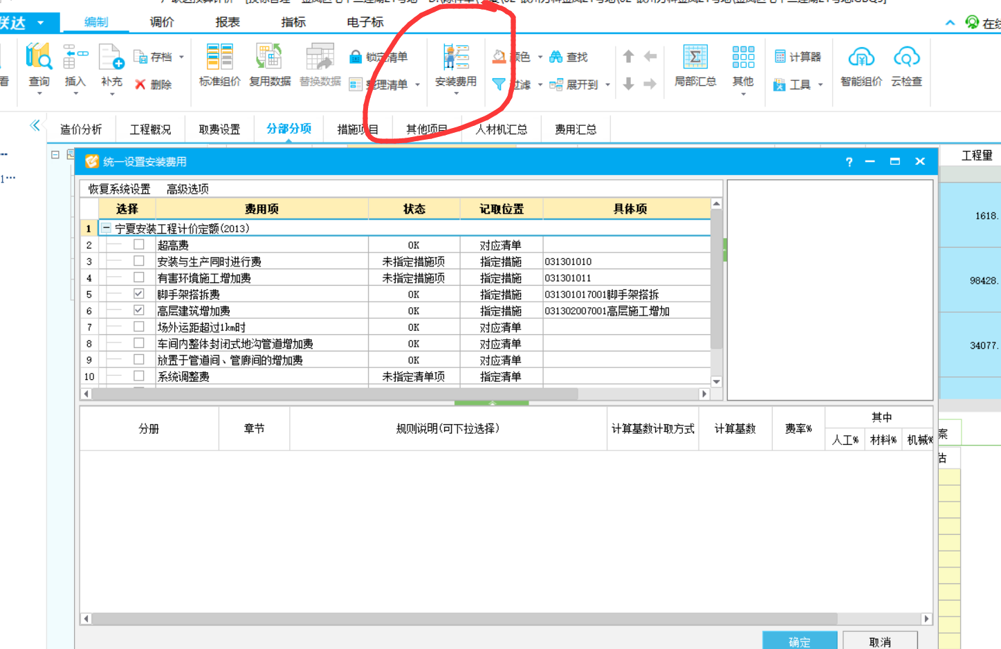Click the red 删除 delete icon
This screenshot has height=649, width=1001.
click(140, 84)
